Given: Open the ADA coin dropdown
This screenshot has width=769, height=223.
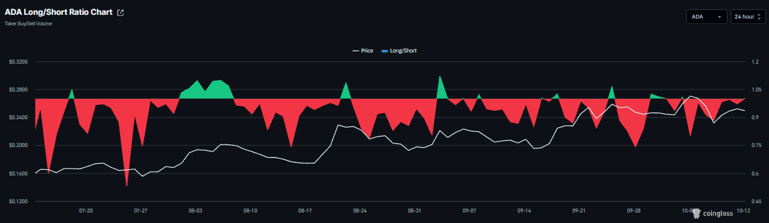Looking at the screenshot, I should (707, 17).
